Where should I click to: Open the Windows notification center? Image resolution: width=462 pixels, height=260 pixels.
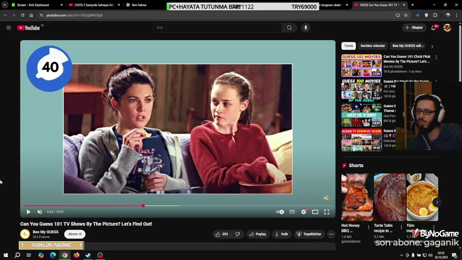tap(454, 255)
